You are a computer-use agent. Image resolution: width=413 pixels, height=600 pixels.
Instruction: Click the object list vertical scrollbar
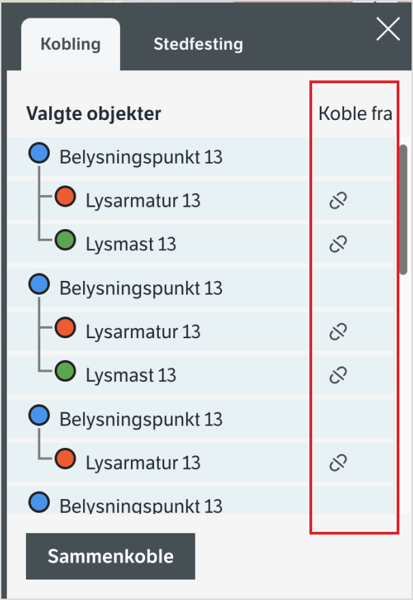[x=403, y=208]
